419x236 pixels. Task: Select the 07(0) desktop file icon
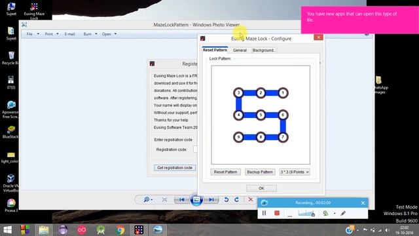11,82
